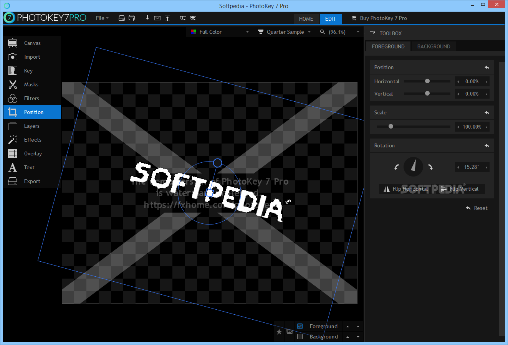The width and height of the screenshot is (508, 345).
Task: Move Background layer up arrow
Action: [x=347, y=337]
